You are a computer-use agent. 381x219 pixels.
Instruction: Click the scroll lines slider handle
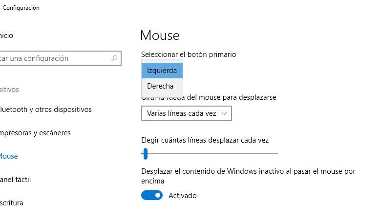click(x=145, y=154)
